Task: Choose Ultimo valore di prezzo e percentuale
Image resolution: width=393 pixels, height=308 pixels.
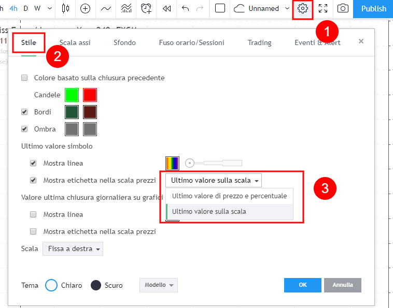Action: [229, 196]
